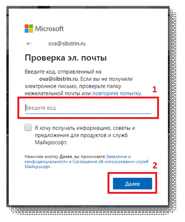Viewport: 185px width, 222px height.
Task: Click the red annotation number 2
Action: [x=155, y=165]
